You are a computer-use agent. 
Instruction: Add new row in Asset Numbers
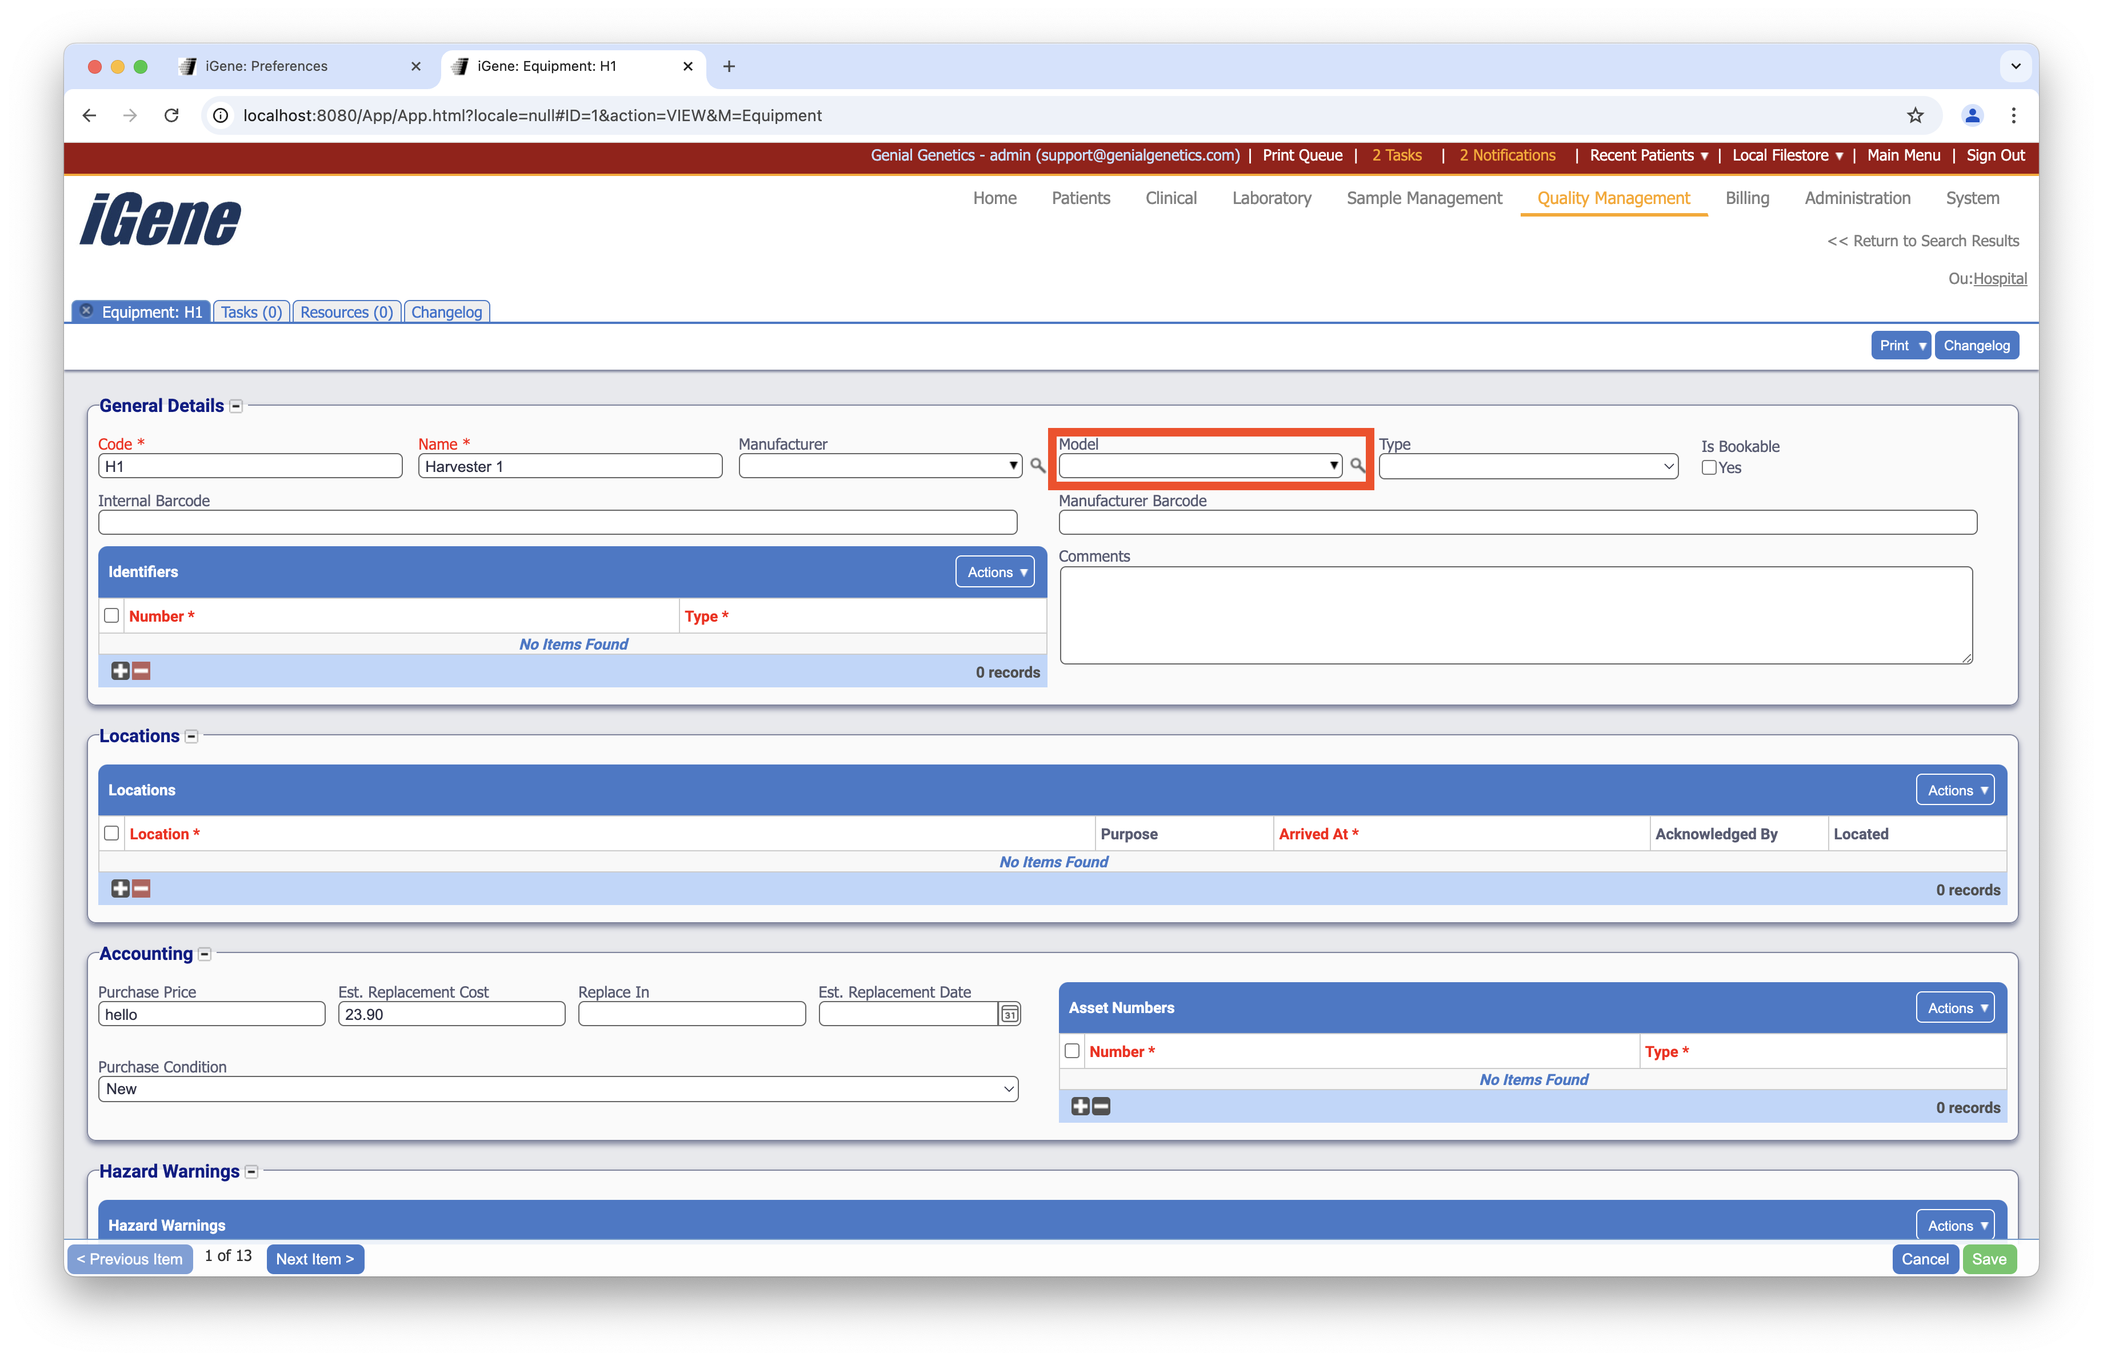tap(1080, 1107)
